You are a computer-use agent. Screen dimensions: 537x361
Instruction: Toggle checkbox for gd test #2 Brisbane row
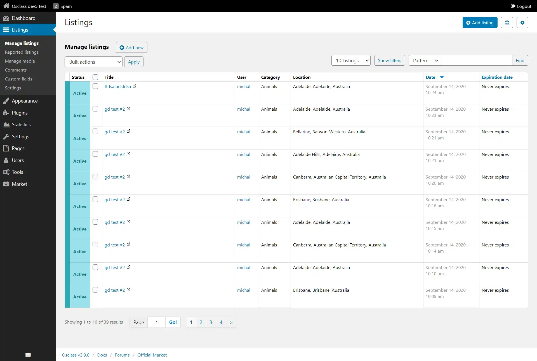96,199
